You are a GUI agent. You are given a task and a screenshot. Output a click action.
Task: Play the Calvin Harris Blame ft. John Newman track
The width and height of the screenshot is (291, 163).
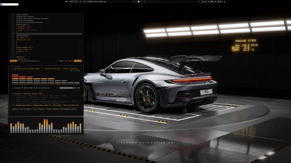pos(36,97)
